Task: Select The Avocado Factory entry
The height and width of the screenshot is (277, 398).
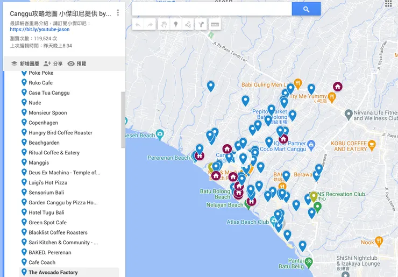Action: [53, 273]
